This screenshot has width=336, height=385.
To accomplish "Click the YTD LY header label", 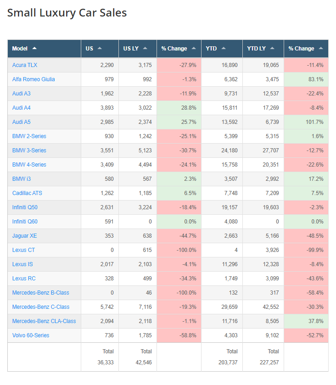I will tap(257, 49).
